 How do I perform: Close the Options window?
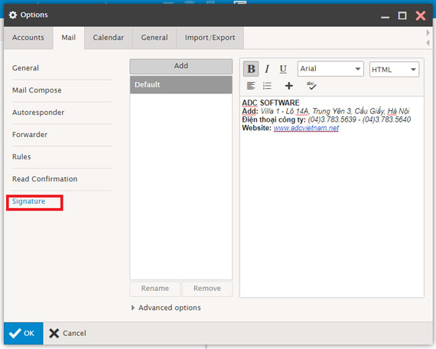(x=421, y=15)
